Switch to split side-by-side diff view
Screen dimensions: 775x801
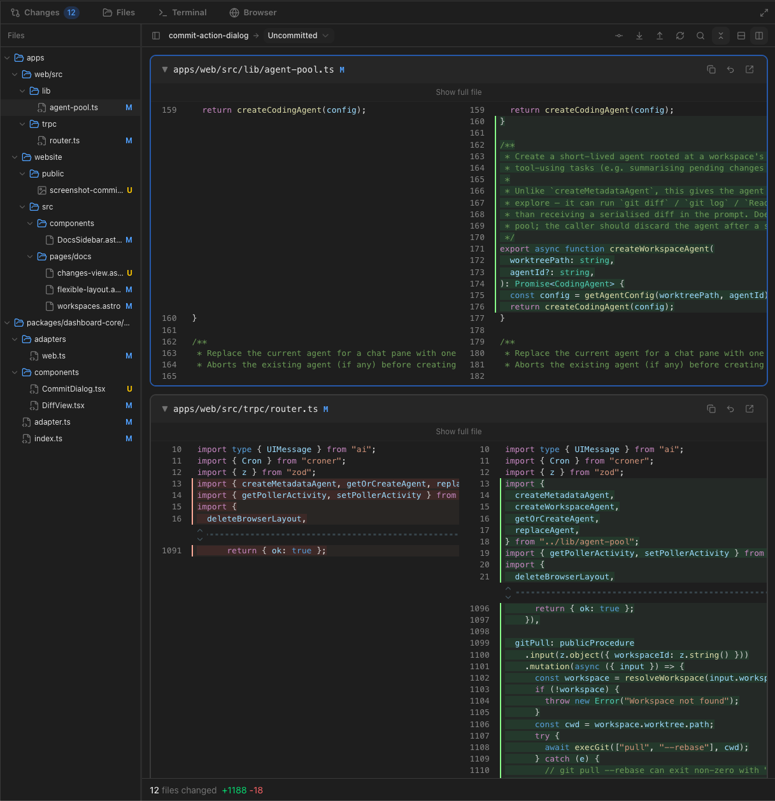pos(759,36)
